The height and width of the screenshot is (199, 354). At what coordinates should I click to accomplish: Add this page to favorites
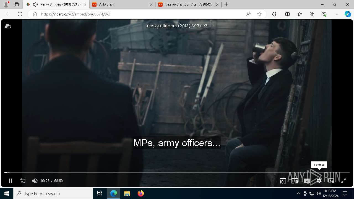pos(259,14)
